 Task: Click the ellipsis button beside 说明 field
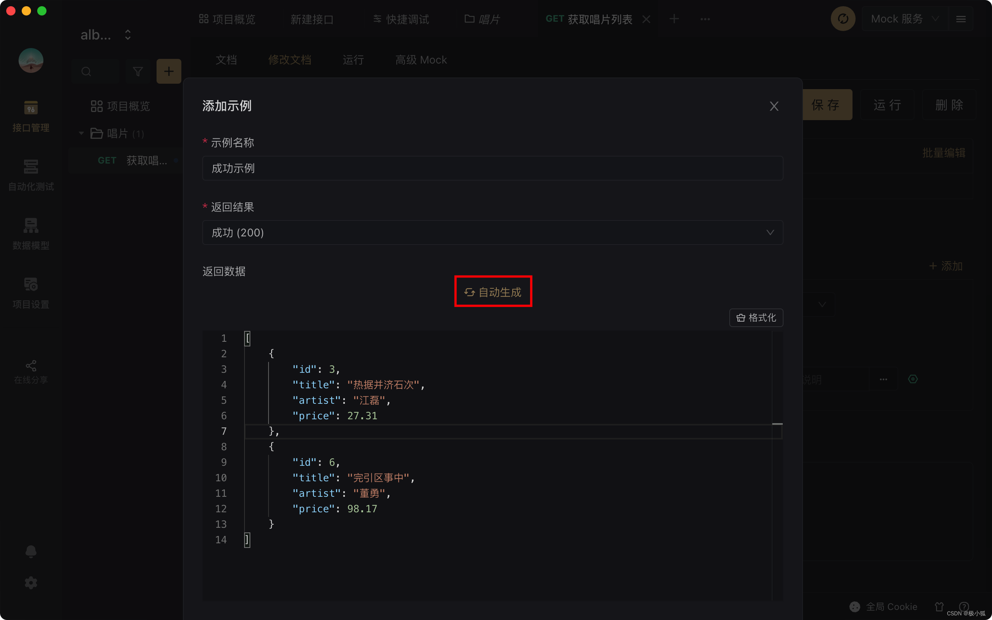[x=883, y=379]
